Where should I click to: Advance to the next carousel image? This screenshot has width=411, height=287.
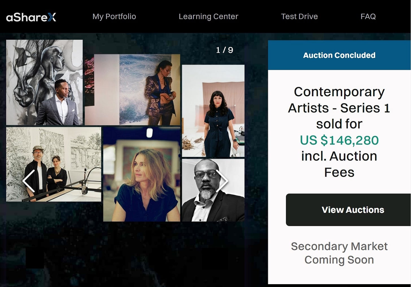click(x=222, y=181)
